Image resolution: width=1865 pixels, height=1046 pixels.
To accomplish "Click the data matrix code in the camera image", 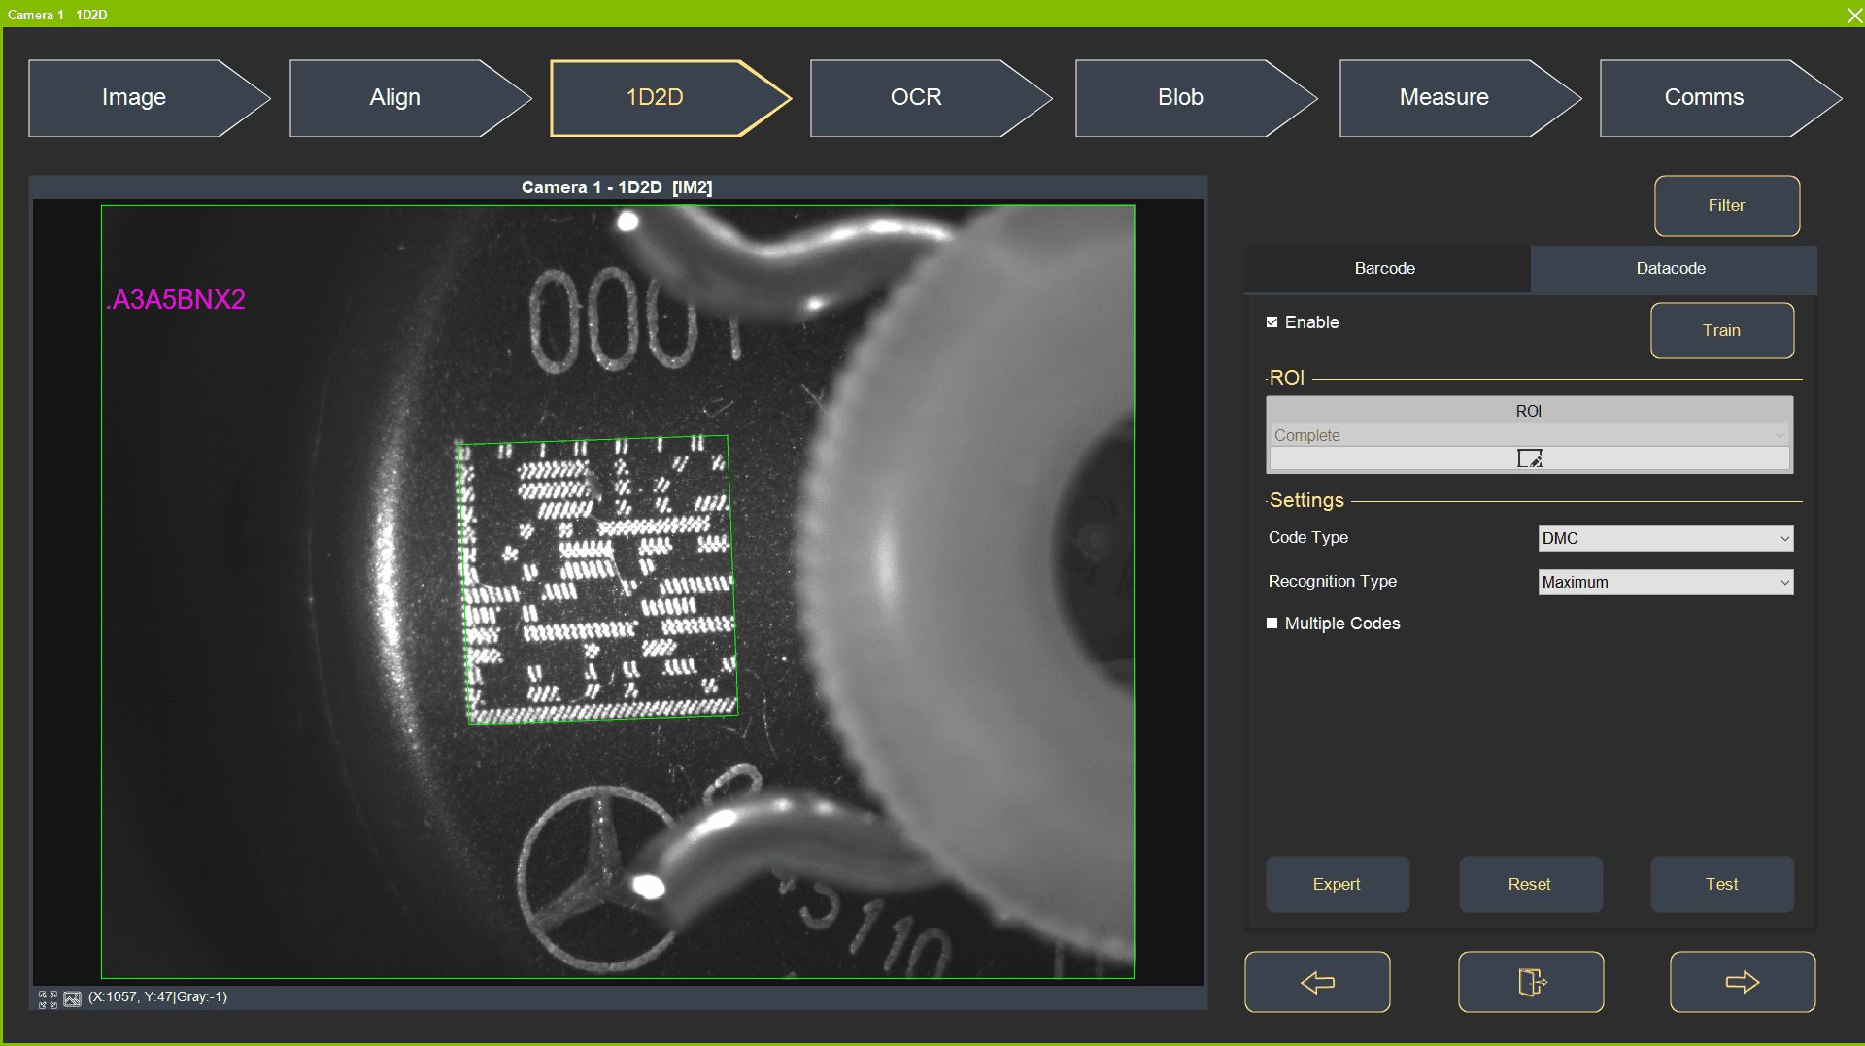I will pos(597,580).
